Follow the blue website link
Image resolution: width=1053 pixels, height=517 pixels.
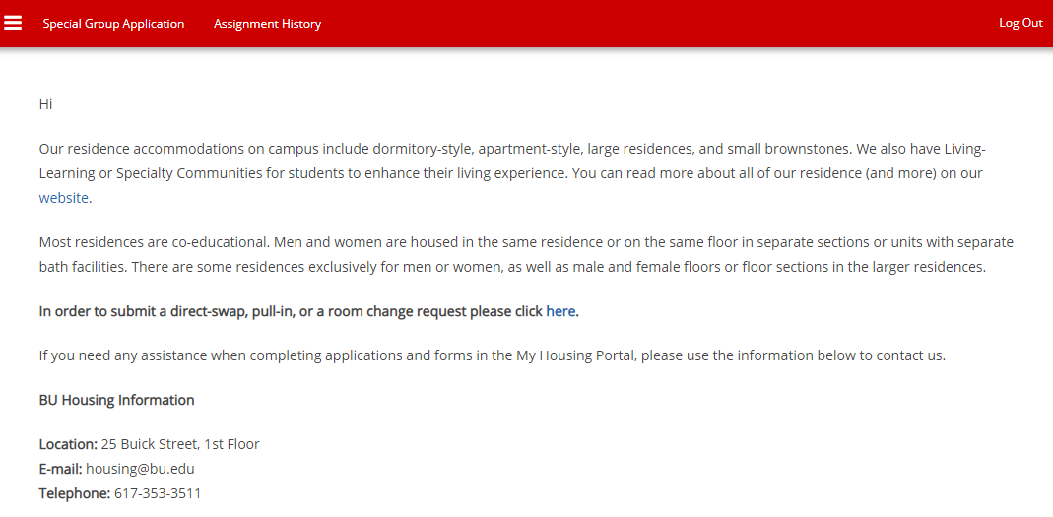coord(64,198)
